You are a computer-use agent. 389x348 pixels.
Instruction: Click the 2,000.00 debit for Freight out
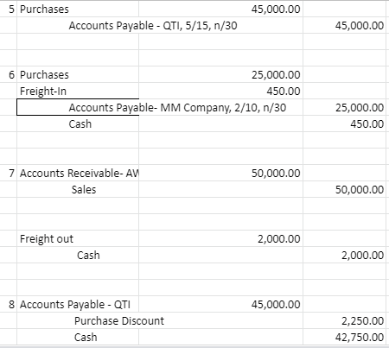point(220,238)
